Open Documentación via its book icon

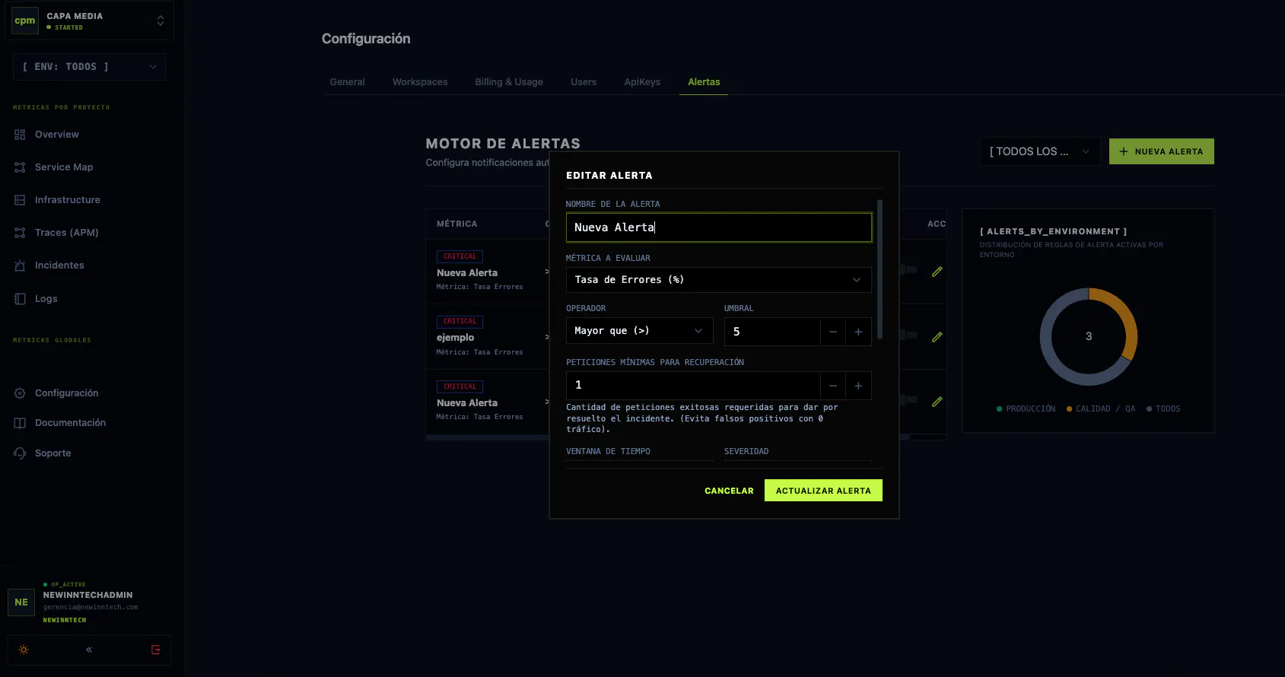point(20,423)
